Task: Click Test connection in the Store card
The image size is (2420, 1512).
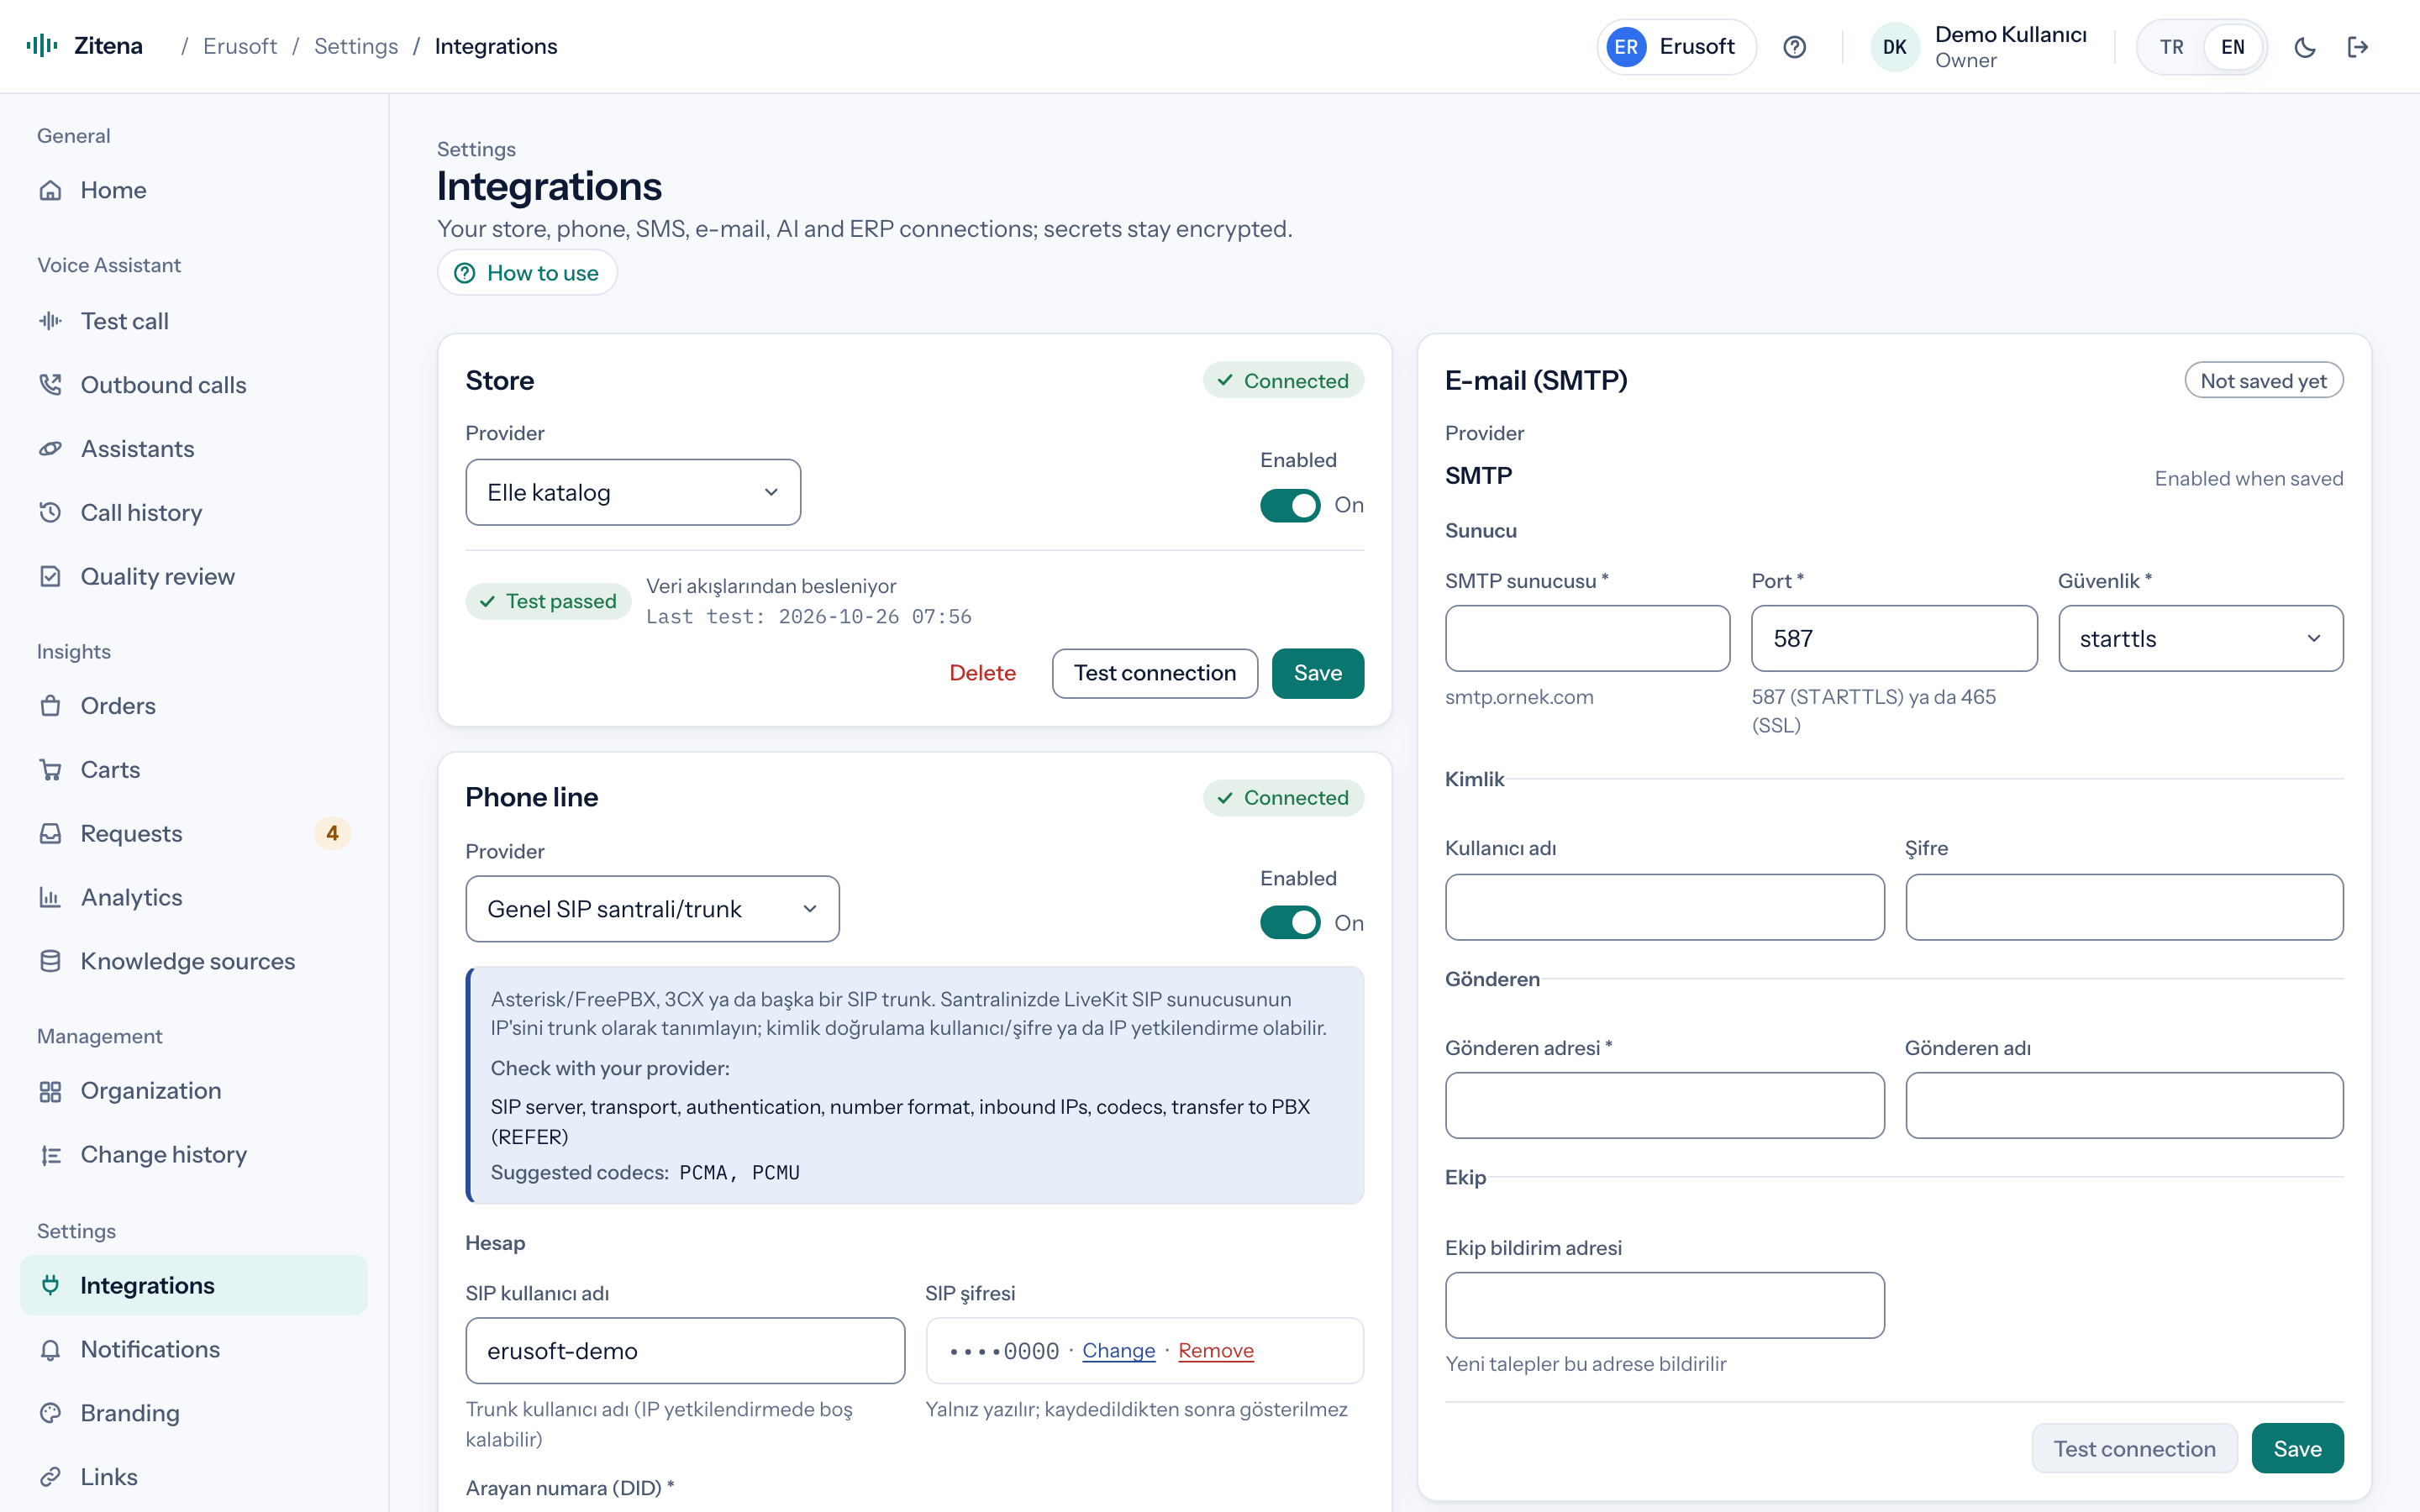Action: [x=1155, y=673]
